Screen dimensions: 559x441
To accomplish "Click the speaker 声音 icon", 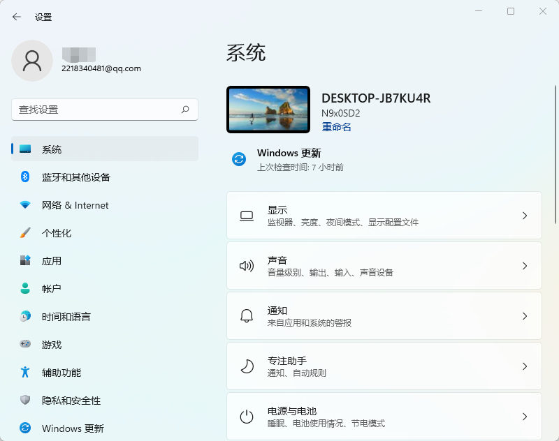I will [x=247, y=266].
